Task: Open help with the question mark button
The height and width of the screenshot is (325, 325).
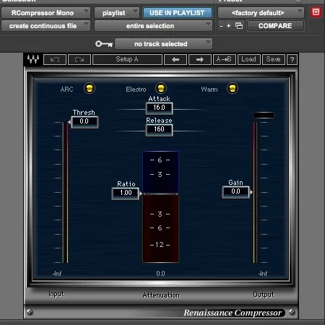Action: pos(292,59)
